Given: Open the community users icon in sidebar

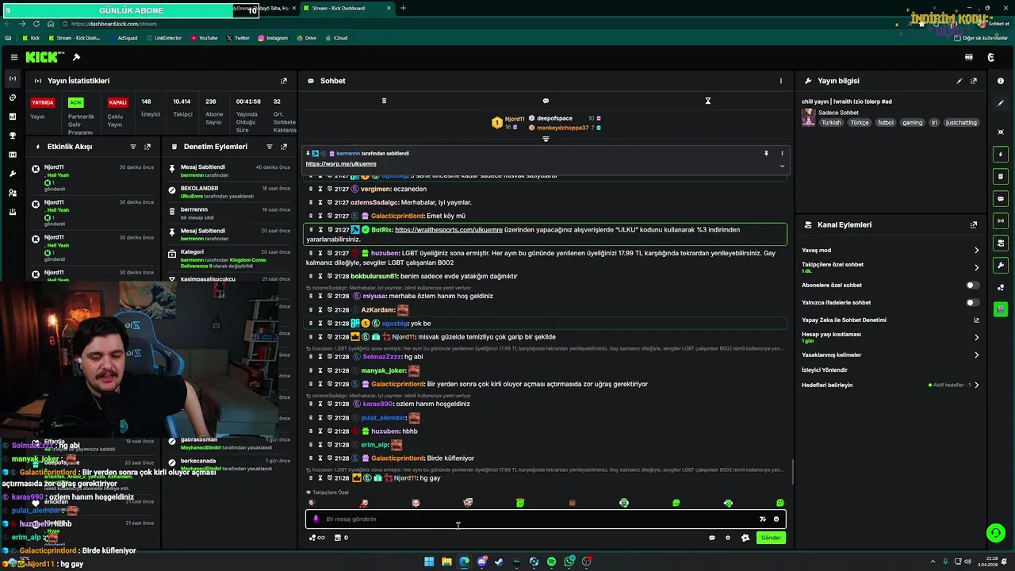Looking at the screenshot, I should tap(12, 193).
